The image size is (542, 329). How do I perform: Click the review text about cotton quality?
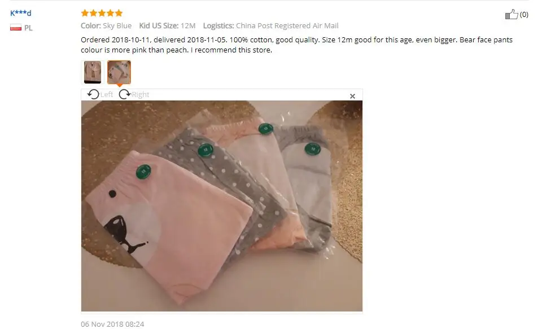296,45
